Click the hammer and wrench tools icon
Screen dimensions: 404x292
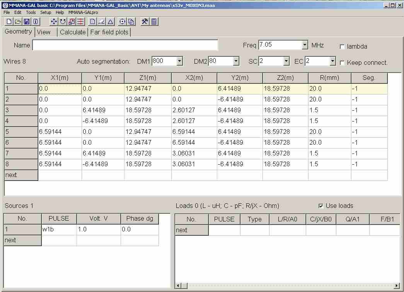coord(145,22)
